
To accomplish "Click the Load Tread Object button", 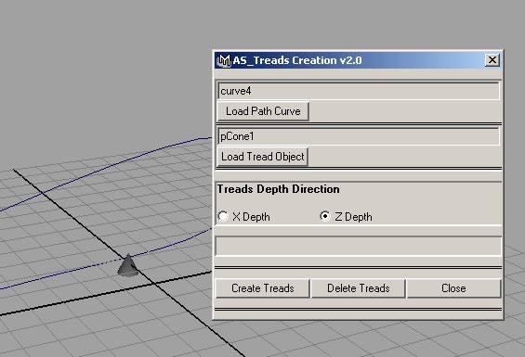I will [262, 157].
